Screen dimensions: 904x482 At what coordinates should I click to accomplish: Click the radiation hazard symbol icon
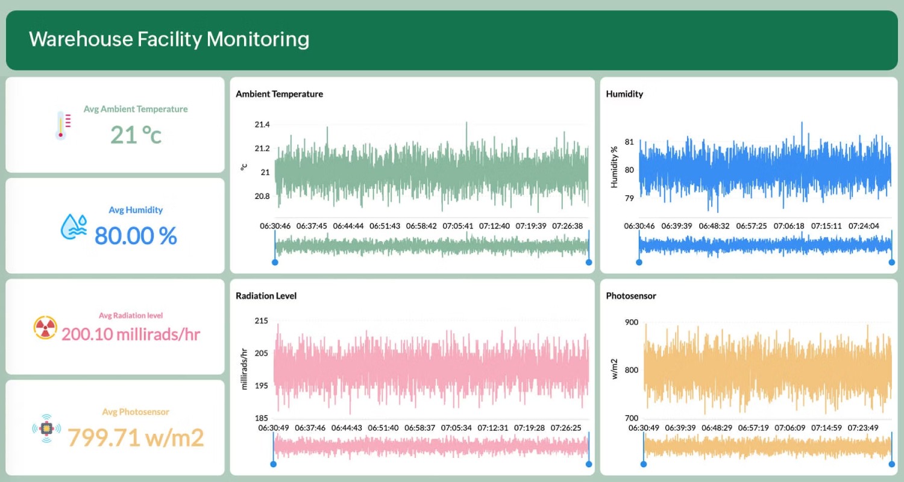pos(45,327)
